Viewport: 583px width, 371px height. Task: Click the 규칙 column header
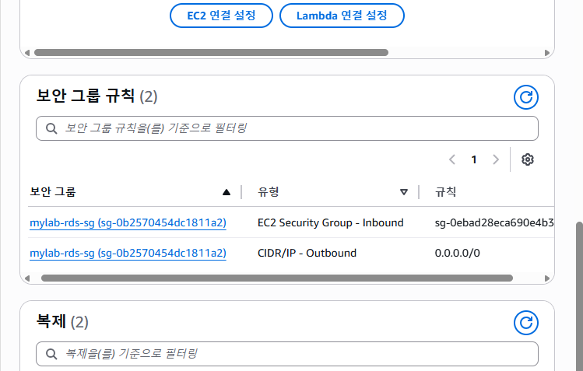click(x=445, y=192)
